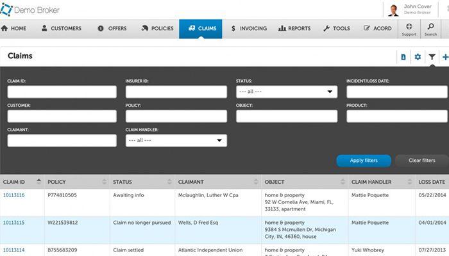Sort by Object column arrows
Viewport: 449px width, 256px height.
[343, 182]
